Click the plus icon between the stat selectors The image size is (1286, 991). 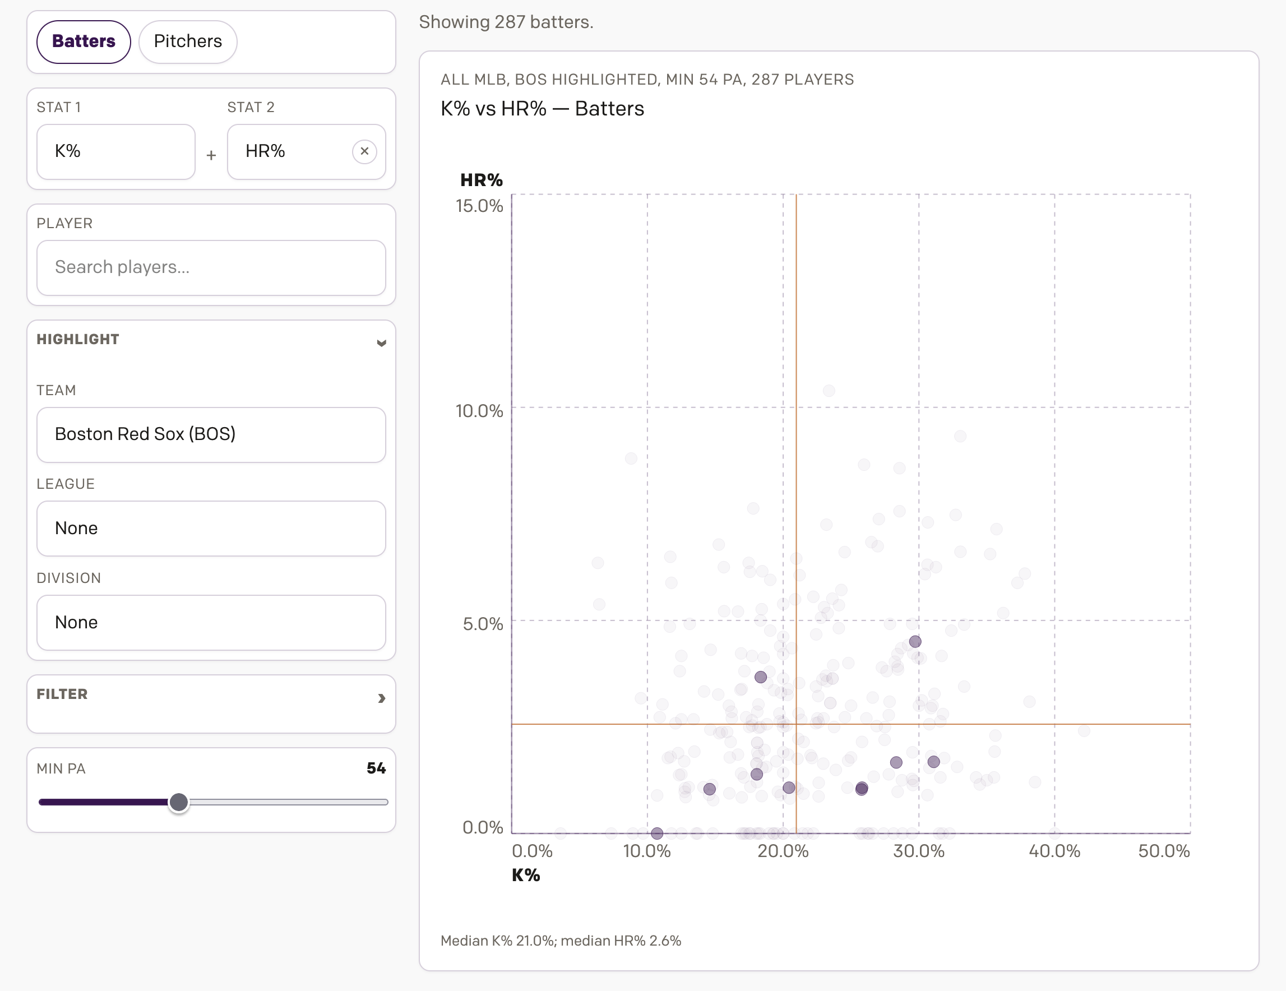[x=211, y=155]
